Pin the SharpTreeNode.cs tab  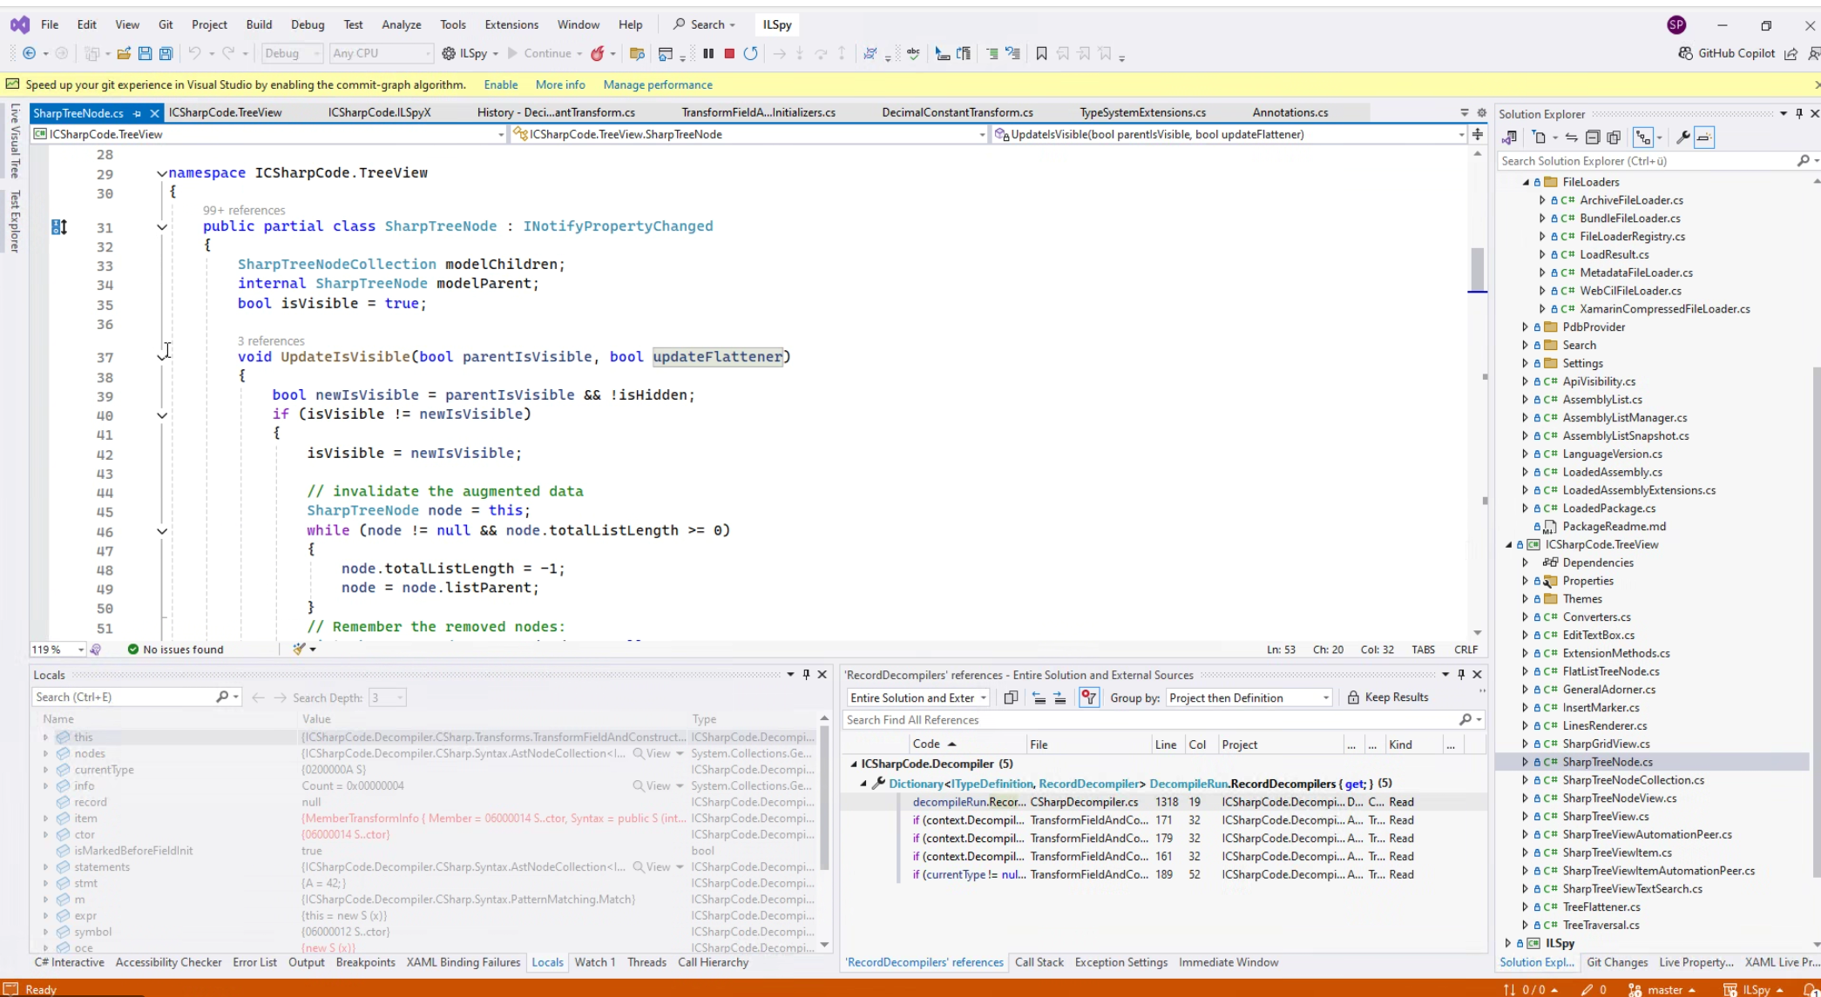point(137,113)
